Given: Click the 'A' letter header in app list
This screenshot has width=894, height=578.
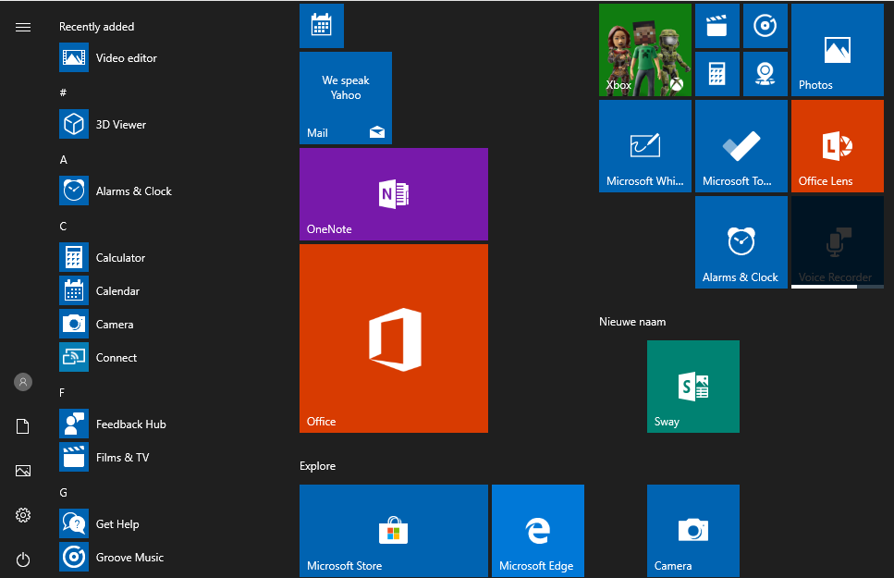Looking at the screenshot, I should tap(63, 160).
